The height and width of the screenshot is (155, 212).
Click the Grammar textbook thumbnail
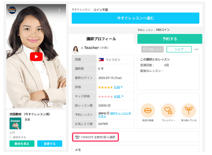pos(15,123)
